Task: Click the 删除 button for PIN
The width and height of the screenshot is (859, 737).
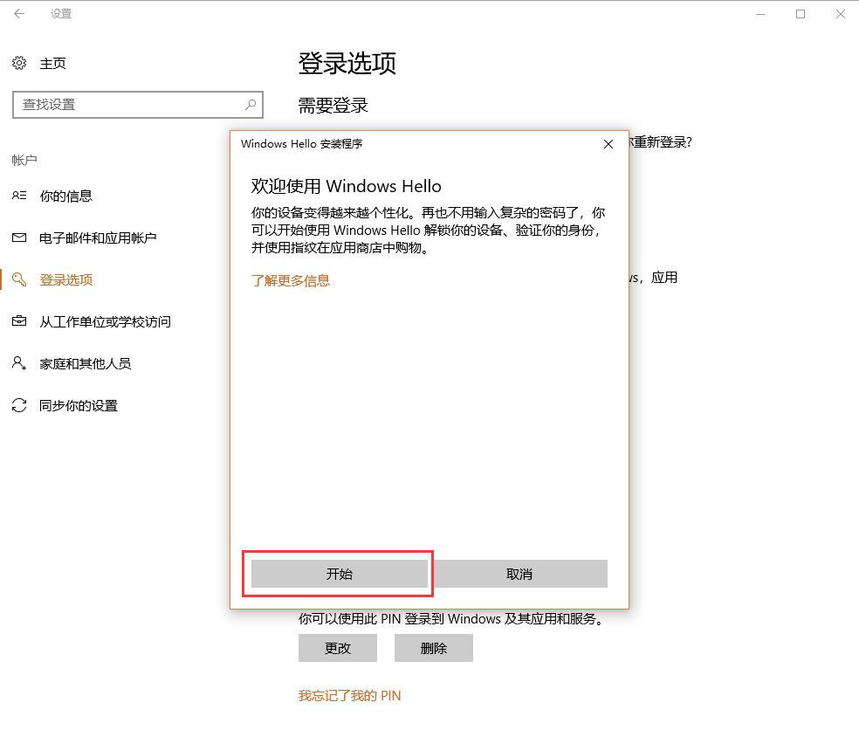Action: tap(433, 648)
